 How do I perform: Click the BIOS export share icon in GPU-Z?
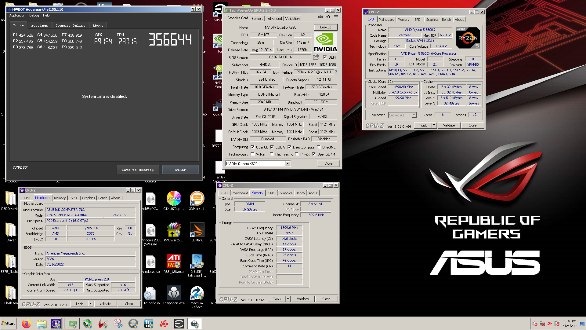(x=316, y=57)
